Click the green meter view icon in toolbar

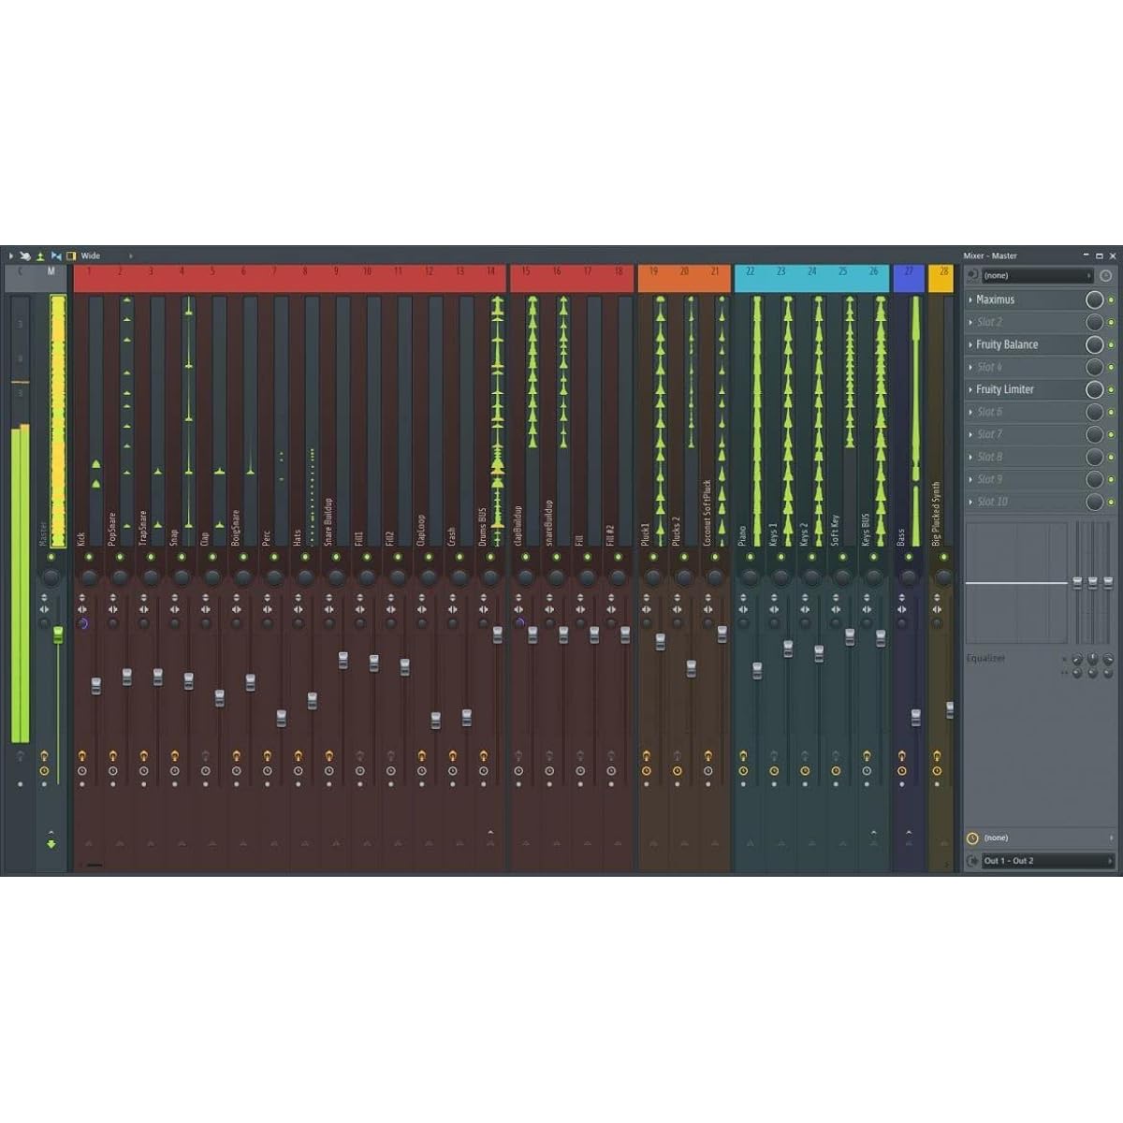pos(40,255)
